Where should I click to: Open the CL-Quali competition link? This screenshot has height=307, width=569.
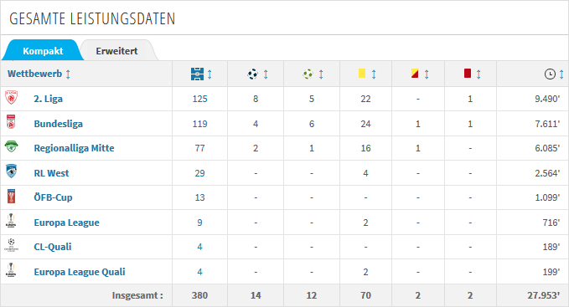coord(53,247)
